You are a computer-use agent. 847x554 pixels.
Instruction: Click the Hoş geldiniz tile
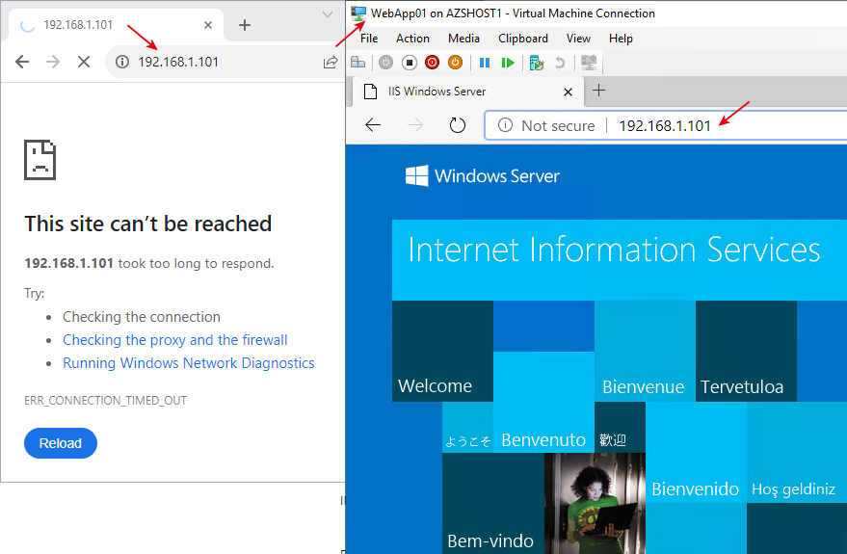pos(797,453)
